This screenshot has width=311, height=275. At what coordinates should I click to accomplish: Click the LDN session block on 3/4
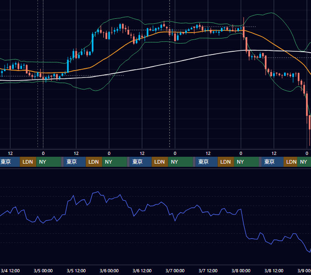(28, 162)
